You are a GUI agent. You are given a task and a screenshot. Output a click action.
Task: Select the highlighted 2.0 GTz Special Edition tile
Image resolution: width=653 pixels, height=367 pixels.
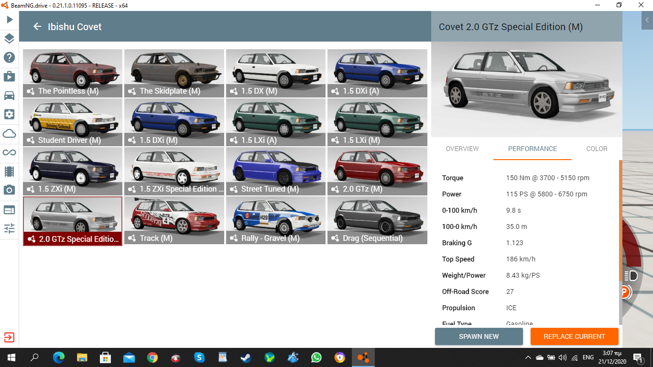click(73, 221)
